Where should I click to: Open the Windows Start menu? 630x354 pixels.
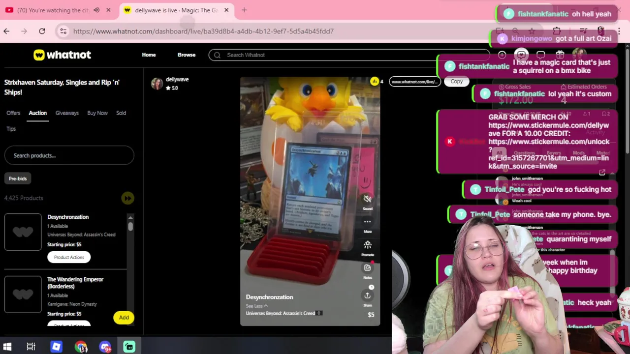pyautogui.click(x=7, y=347)
